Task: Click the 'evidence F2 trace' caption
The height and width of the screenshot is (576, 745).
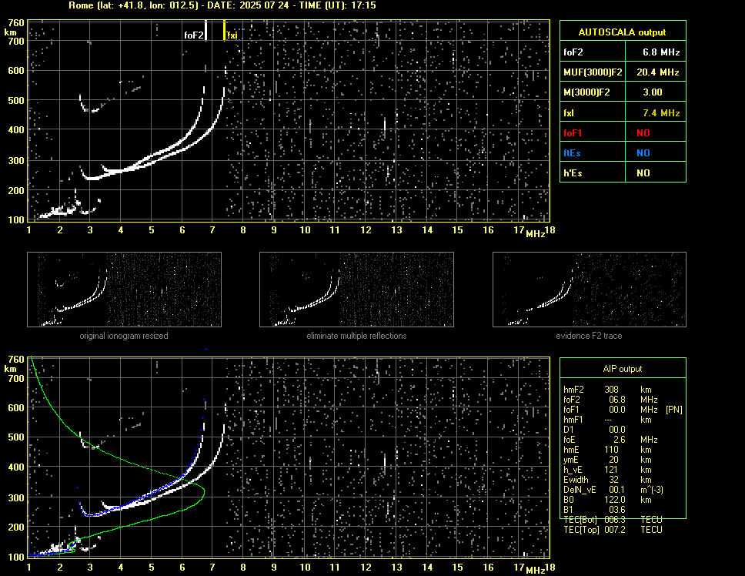Action: click(x=590, y=336)
